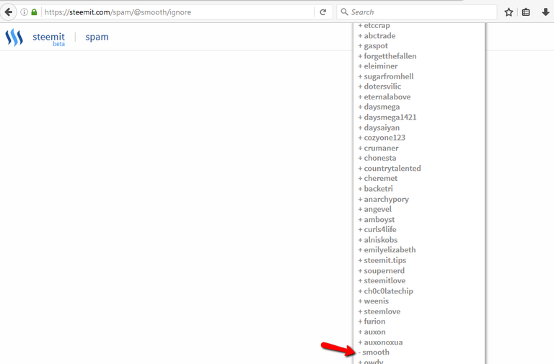Select the steemitlove list entry
Viewport: 554px width, 364px height.
coord(382,281)
